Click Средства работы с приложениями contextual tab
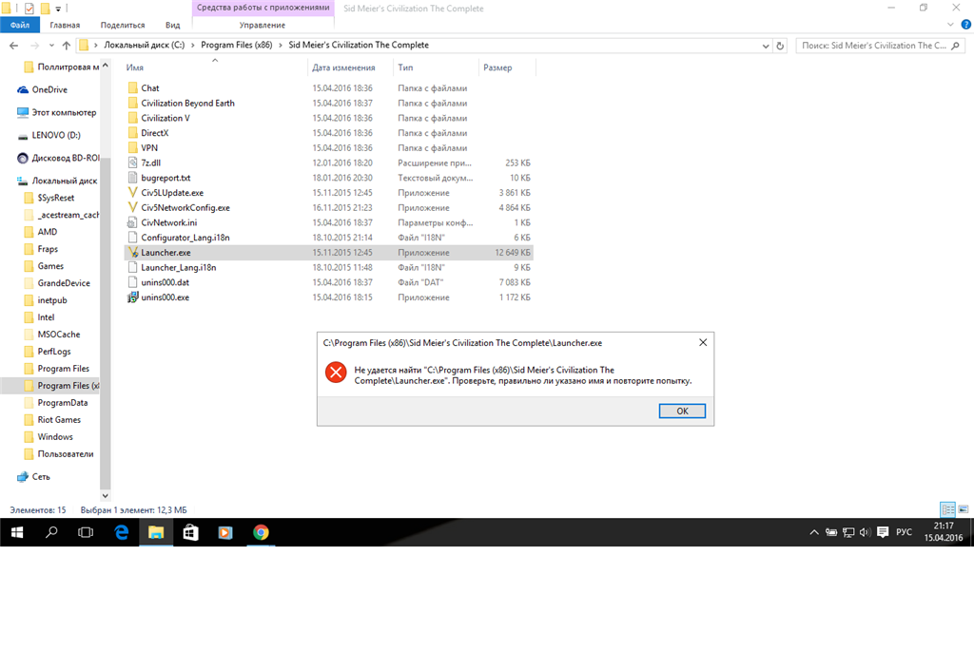The image size is (974, 651). pos(263,8)
